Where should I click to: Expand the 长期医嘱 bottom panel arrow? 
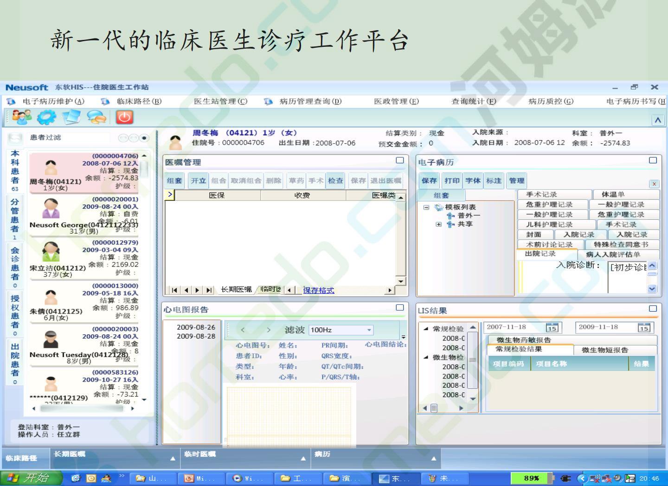tap(173, 459)
